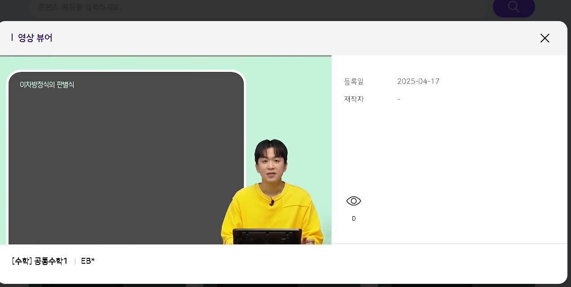The image size is (571, 287).
Task: Click the [수학] 공통수학1 subject title
Action: click(x=40, y=261)
